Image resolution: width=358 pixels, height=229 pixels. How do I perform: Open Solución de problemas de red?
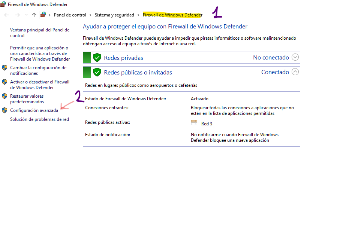39,119
